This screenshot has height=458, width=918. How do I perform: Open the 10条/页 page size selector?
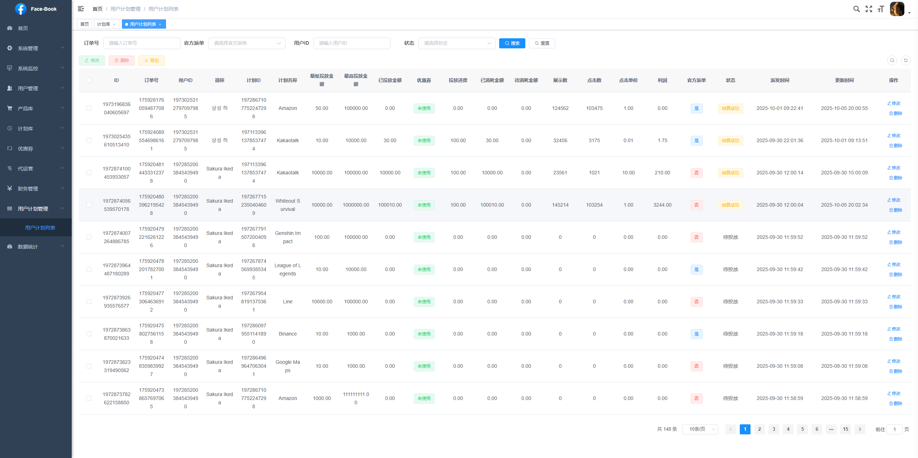(x=700, y=429)
